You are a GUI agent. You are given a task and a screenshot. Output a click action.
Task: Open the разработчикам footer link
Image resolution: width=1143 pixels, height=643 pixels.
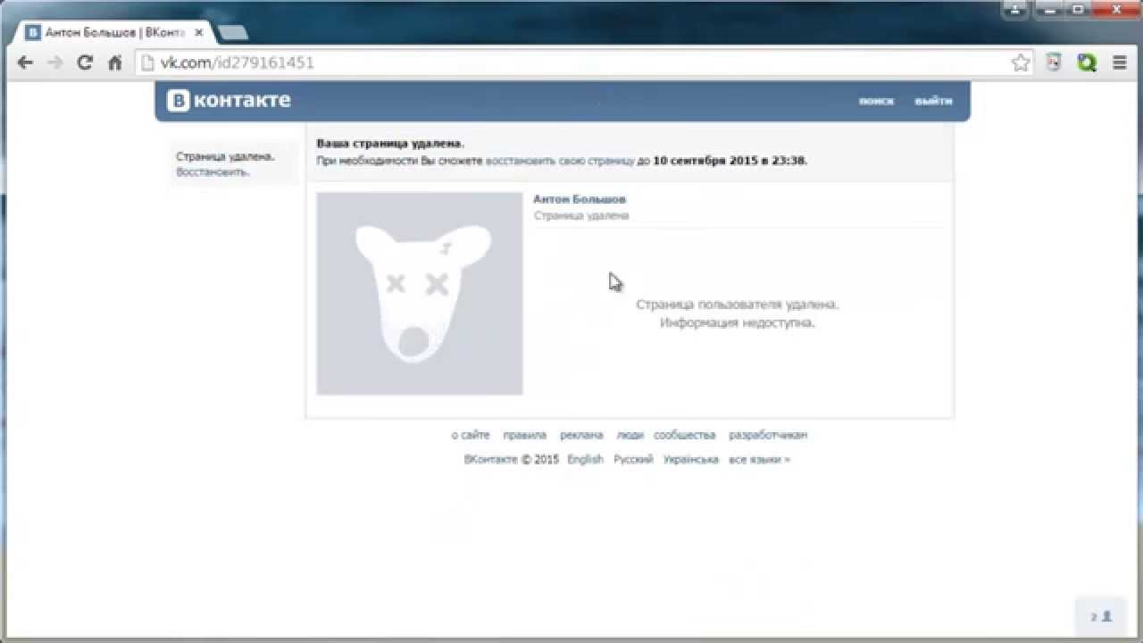(768, 435)
